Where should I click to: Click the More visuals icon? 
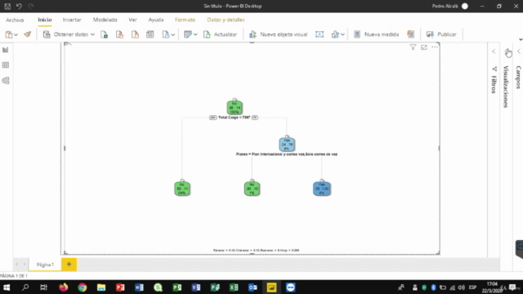[x=335, y=34]
